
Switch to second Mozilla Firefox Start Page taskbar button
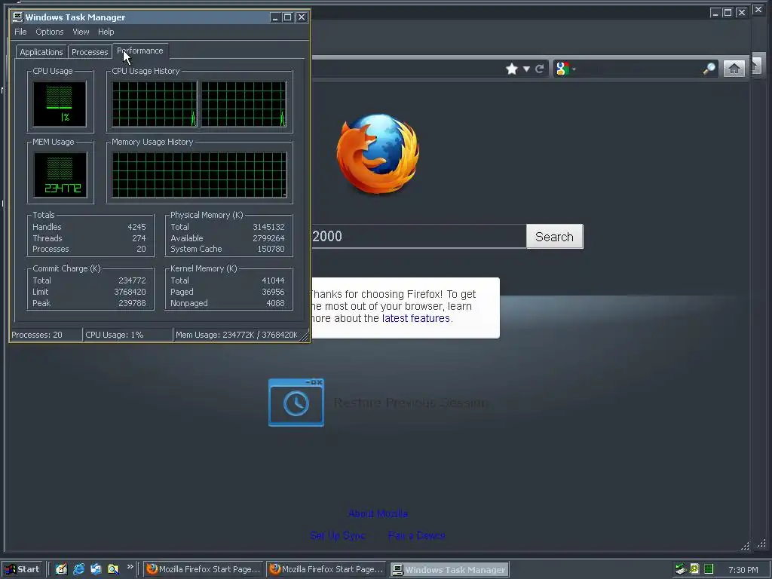[327, 569]
